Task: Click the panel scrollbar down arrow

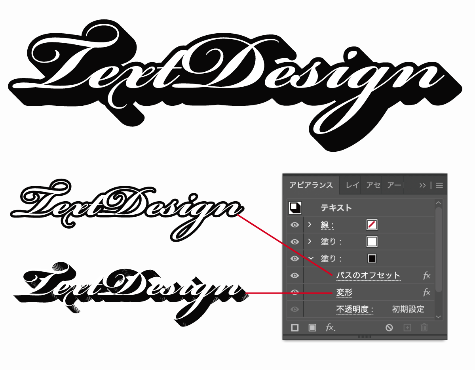Action: click(x=438, y=316)
